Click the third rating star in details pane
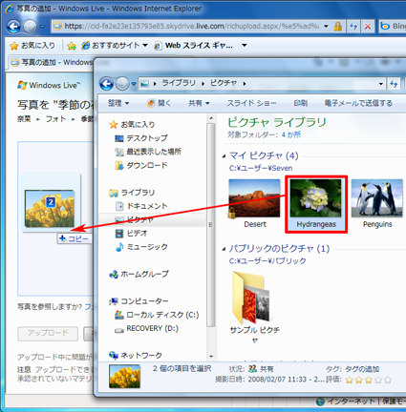The width and height of the screenshot is (406, 412). [x=369, y=380]
